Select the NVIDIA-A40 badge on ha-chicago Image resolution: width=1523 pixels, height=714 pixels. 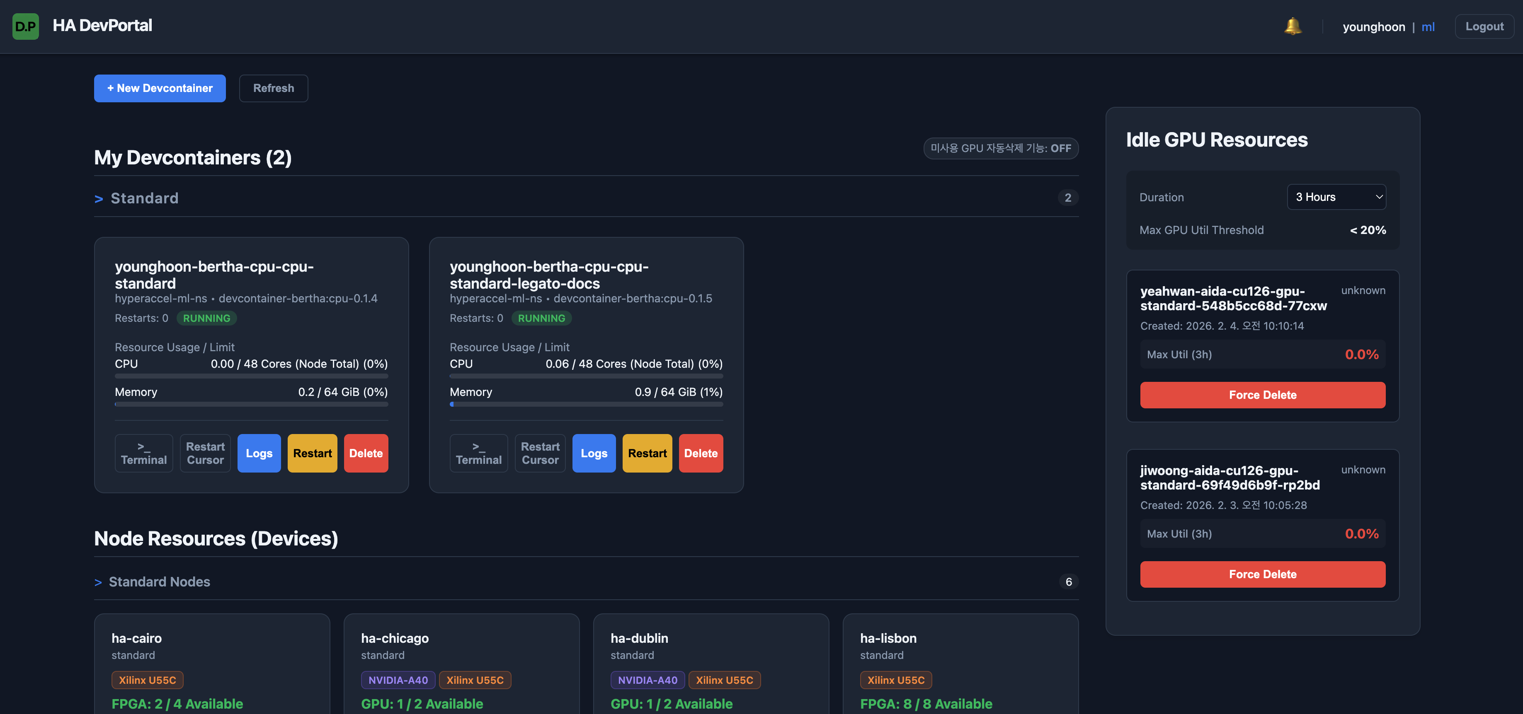(398, 680)
